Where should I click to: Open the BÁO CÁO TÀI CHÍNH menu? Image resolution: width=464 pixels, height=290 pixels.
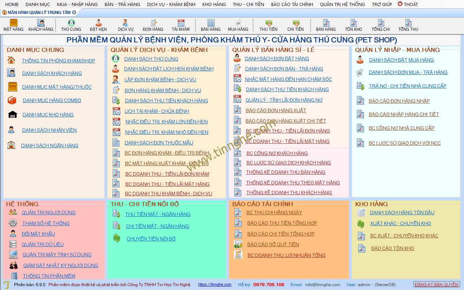[x=292, y=4]
